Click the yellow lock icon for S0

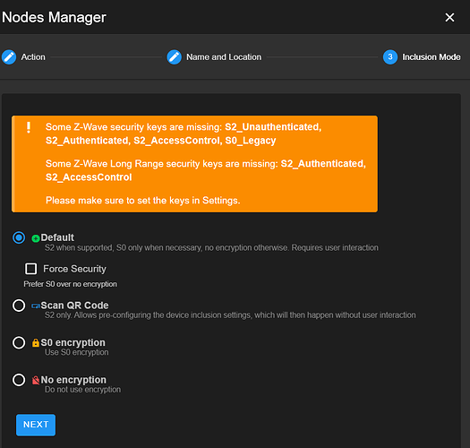coord(36,342)
